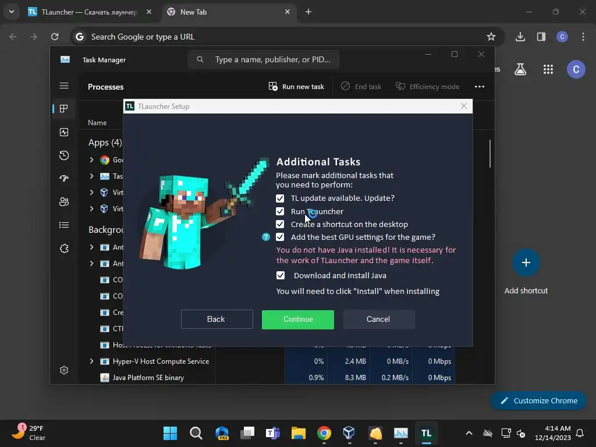Uncheck the Run TLauncher checkbox

pos(280,211)
